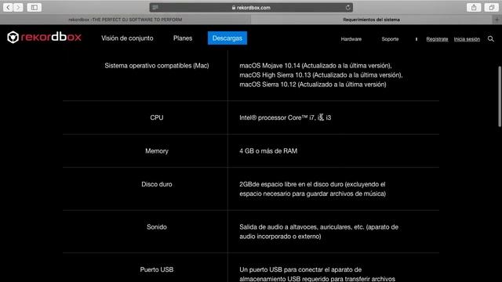Click the page vertical scrollbar thumb
Viewport: 502px width, 282px height.
tap(500, 96)
